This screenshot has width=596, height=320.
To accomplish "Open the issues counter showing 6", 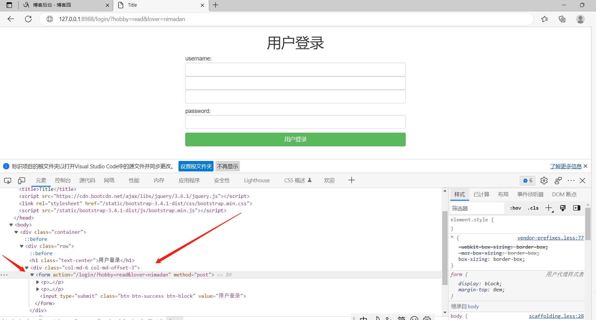I will click(x=528, y=181).
